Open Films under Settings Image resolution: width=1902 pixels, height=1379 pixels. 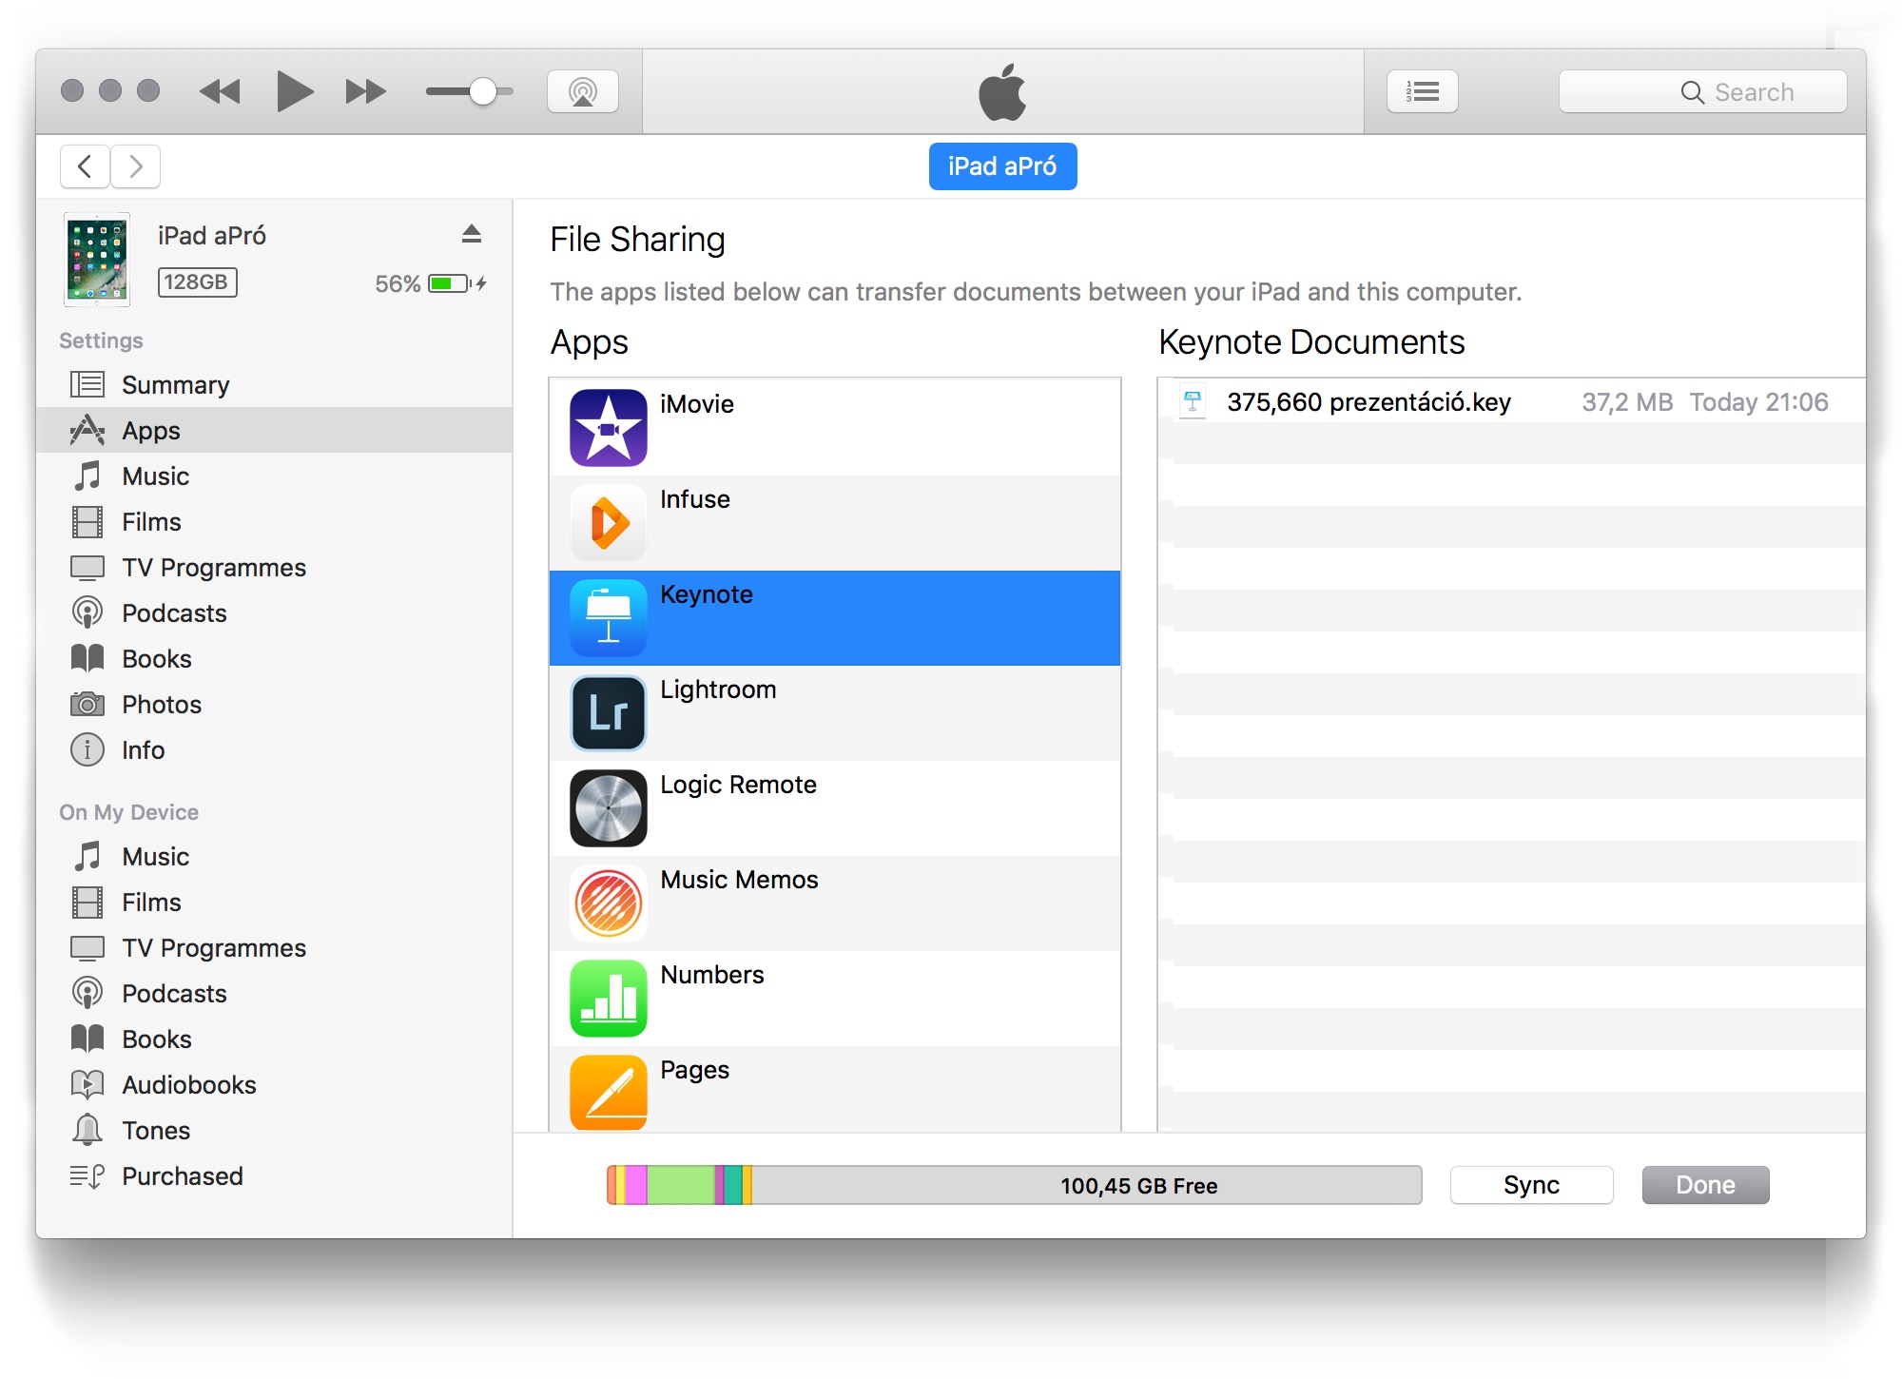pyautogui.click(x=274, y=521)
